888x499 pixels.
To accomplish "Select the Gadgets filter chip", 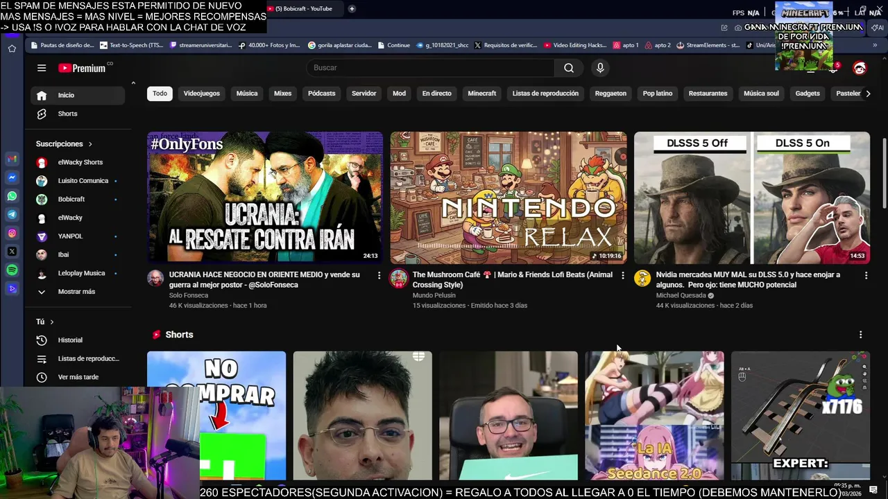I will click(x=808, y=94).
